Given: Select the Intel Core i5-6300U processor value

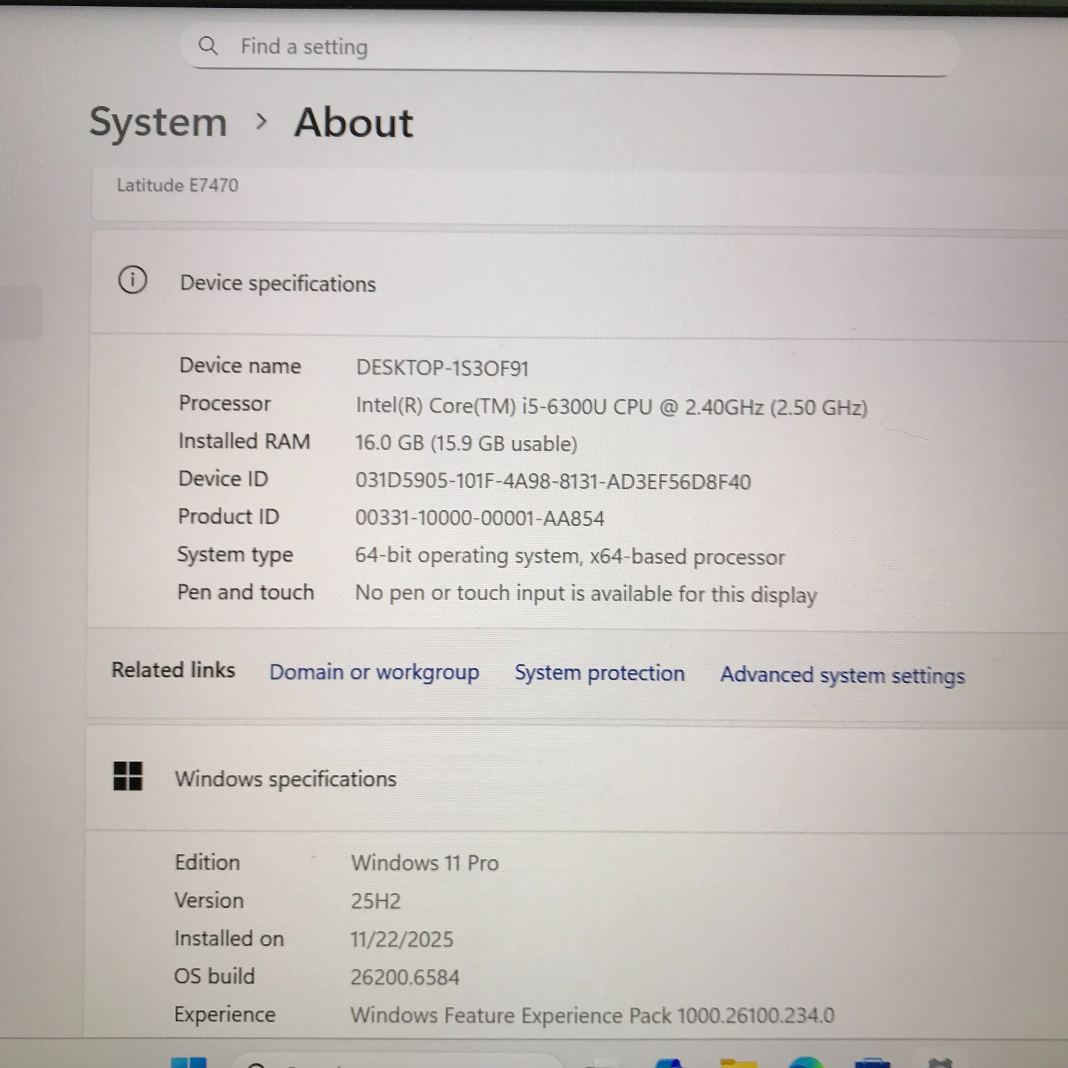Looking at the screenshot, I should (x=611, y=407).
